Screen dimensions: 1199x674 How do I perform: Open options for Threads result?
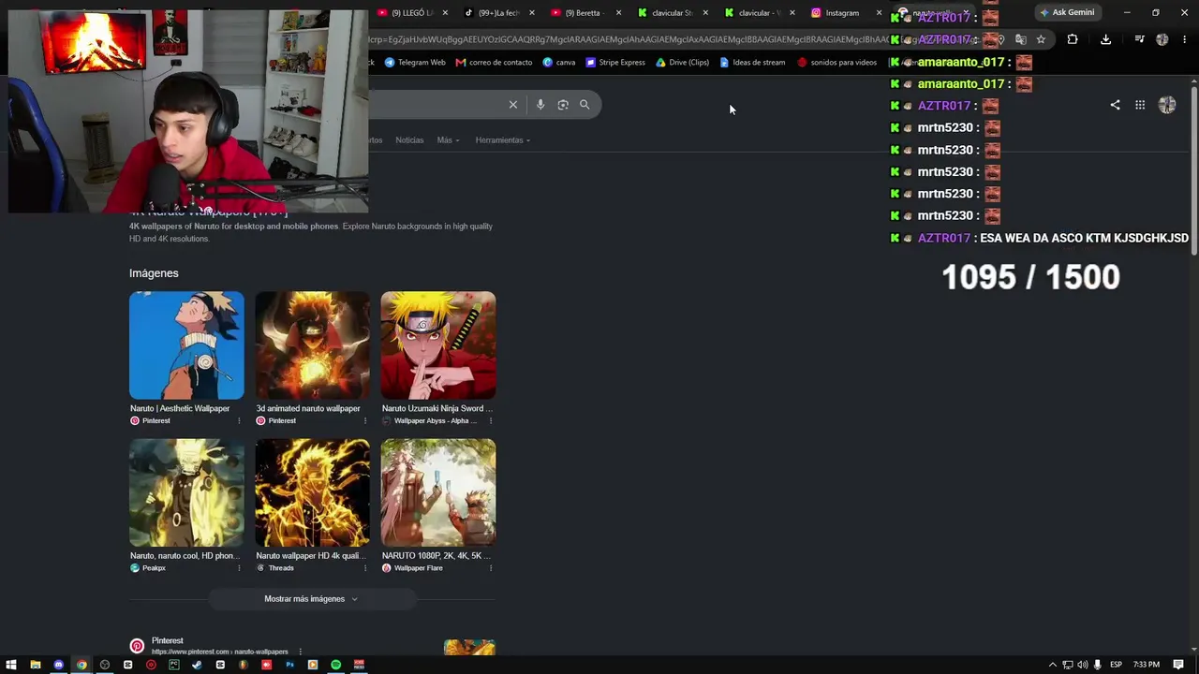364,568
